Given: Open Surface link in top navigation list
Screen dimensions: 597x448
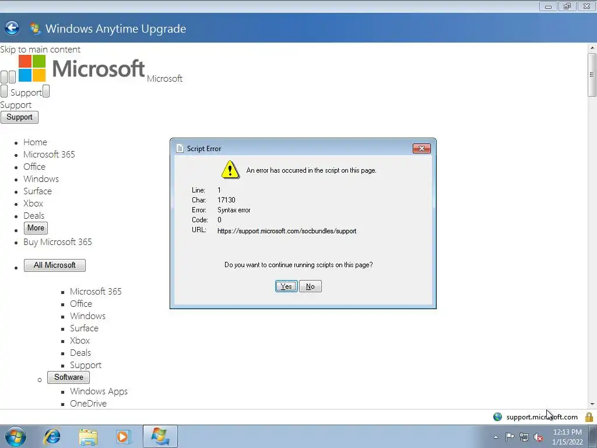Looking at the screenshot, I should pyautogui.click(x=37, y=191).
